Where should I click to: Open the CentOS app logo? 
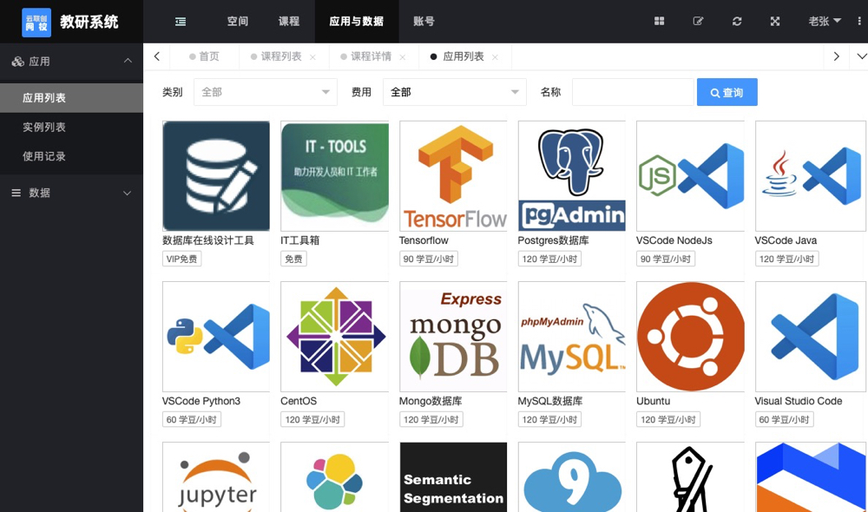334,336
